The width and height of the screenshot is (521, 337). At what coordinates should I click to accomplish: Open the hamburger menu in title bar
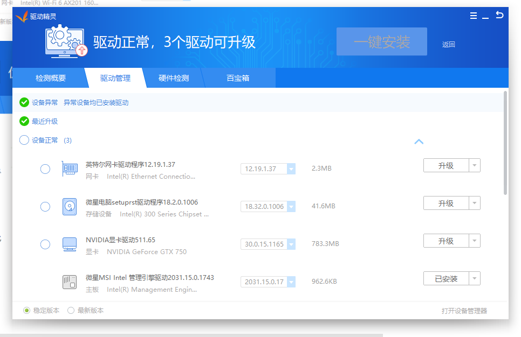tap(474, 16)
